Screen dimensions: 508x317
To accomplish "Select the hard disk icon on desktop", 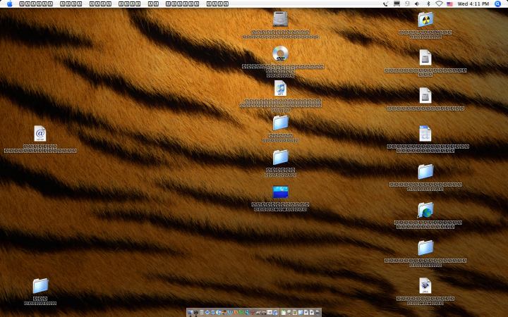I will [x=280, y=19].
